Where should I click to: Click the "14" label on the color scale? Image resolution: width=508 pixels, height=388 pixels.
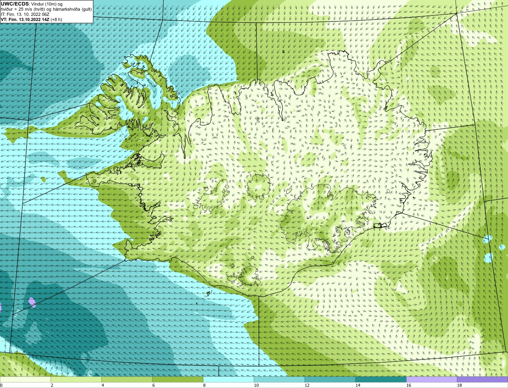(x=358, y=385)
